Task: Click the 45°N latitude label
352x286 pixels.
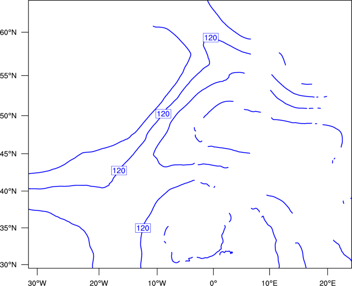Action: (8, 154)
